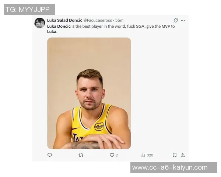
Task: Enlarge the attached photo in the tweet
Action: click(89, 93)
